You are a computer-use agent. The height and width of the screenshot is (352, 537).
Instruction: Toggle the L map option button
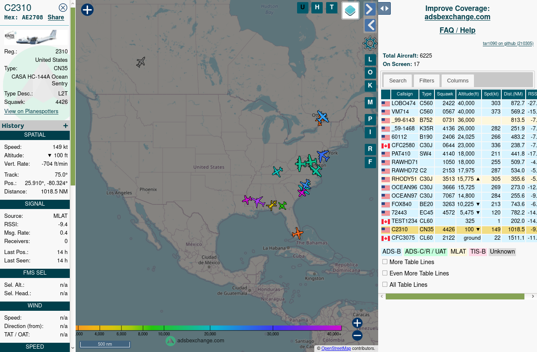pos(370,60)
